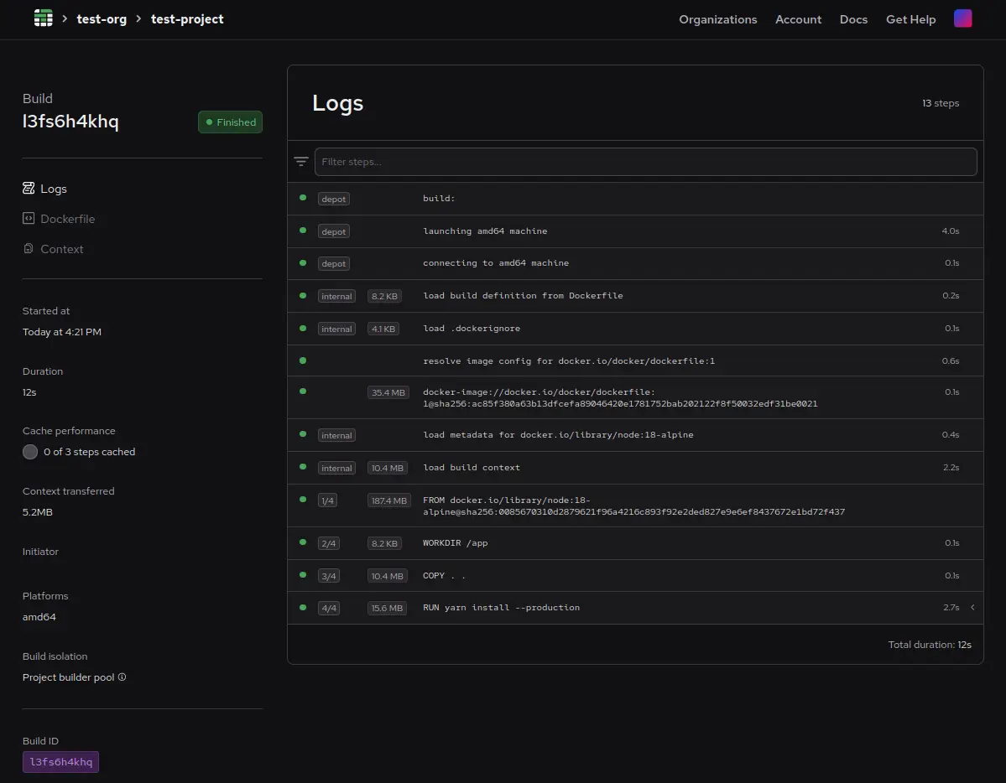This screenshot has height=783, width=1006.
Task: Click info icon next to Project builder pool
Action: tap(122, 677)
